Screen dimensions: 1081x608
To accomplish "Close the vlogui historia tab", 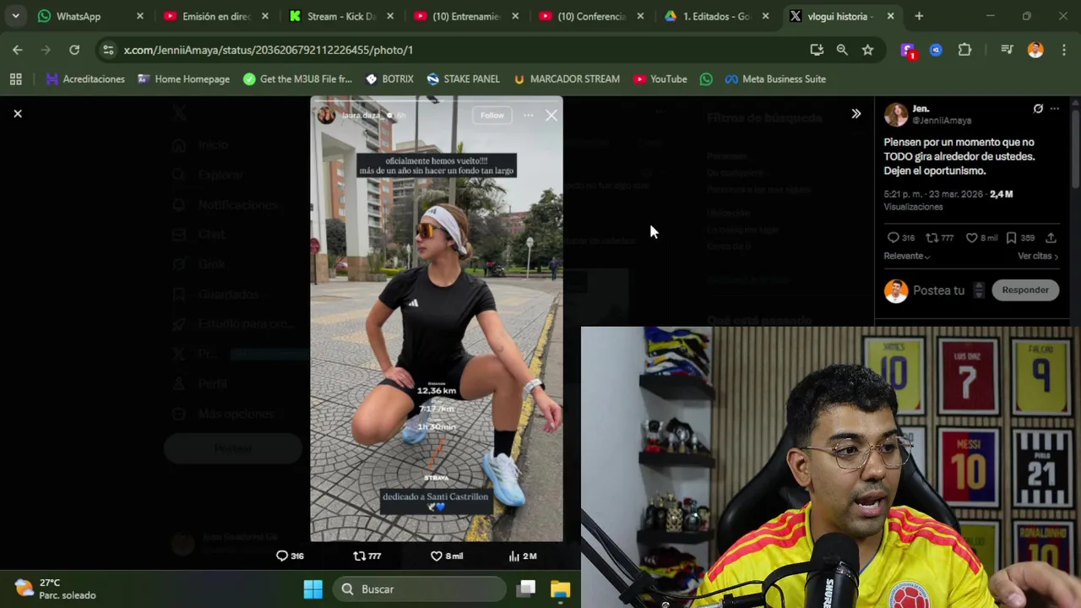I will point(890,16).
